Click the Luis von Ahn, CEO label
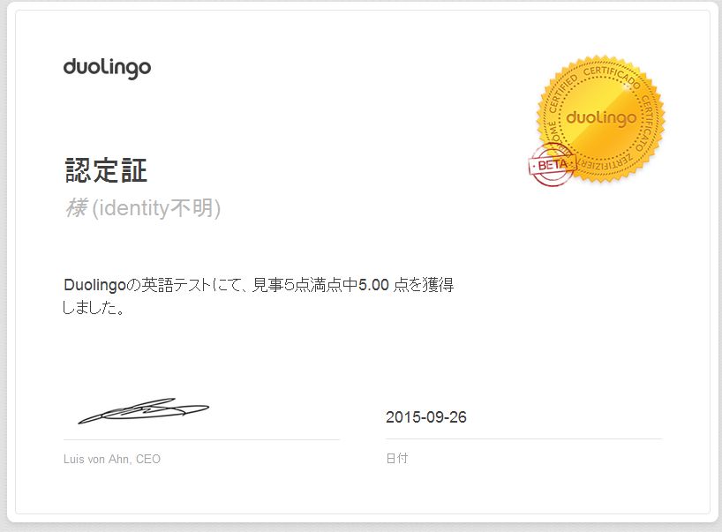Viewport: 722px width, 532px height. click(x=112, y=459)
